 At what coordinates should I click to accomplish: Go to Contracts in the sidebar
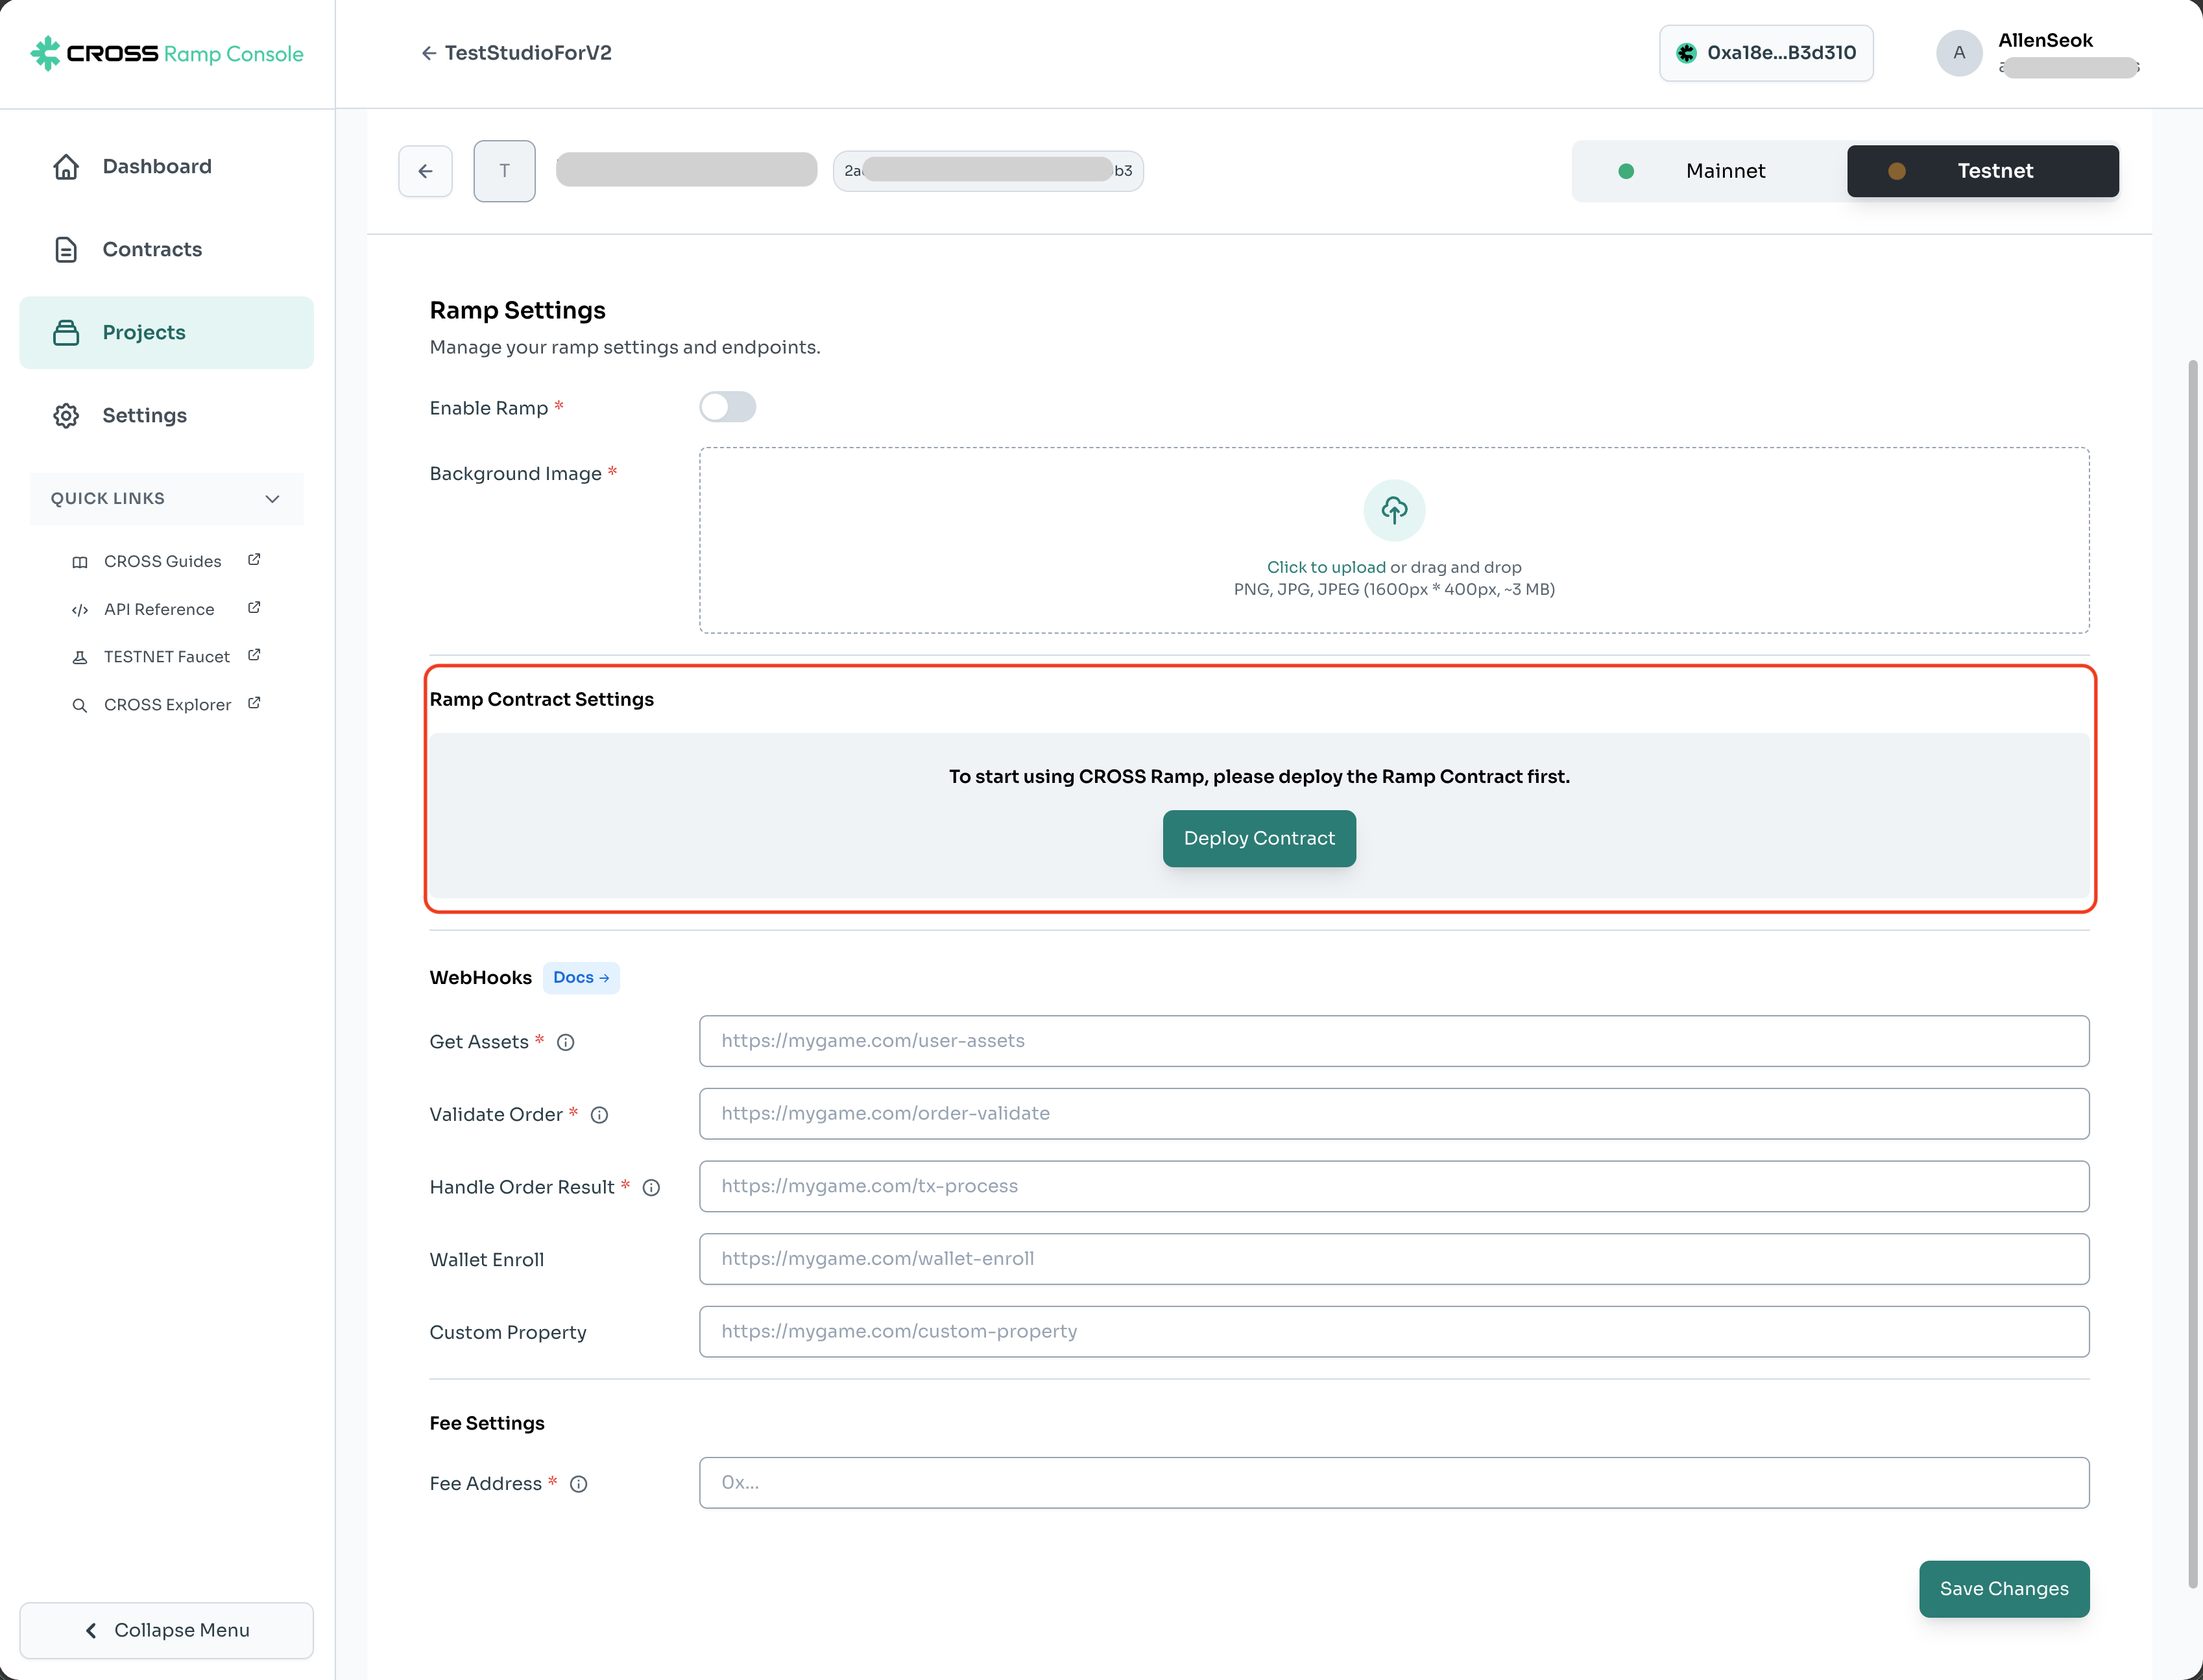tap(152, 249)
